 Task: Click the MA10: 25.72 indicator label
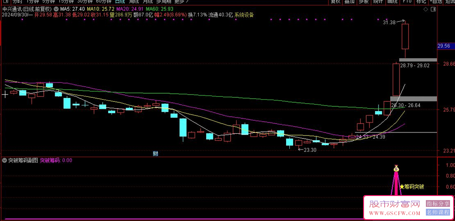pos(101,9)
